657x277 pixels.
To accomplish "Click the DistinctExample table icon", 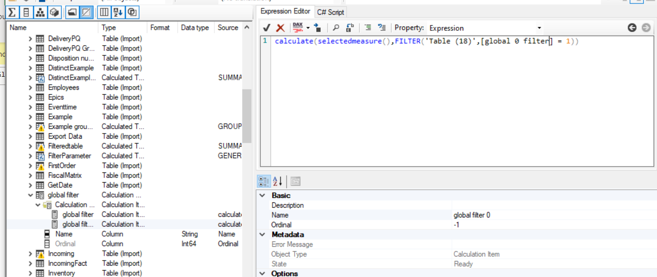I will (x=40, y=68).
